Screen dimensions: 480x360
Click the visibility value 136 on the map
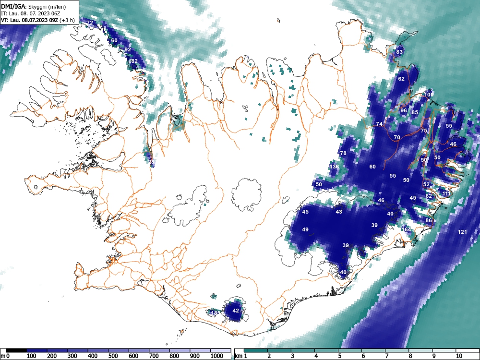click(334, 167)
